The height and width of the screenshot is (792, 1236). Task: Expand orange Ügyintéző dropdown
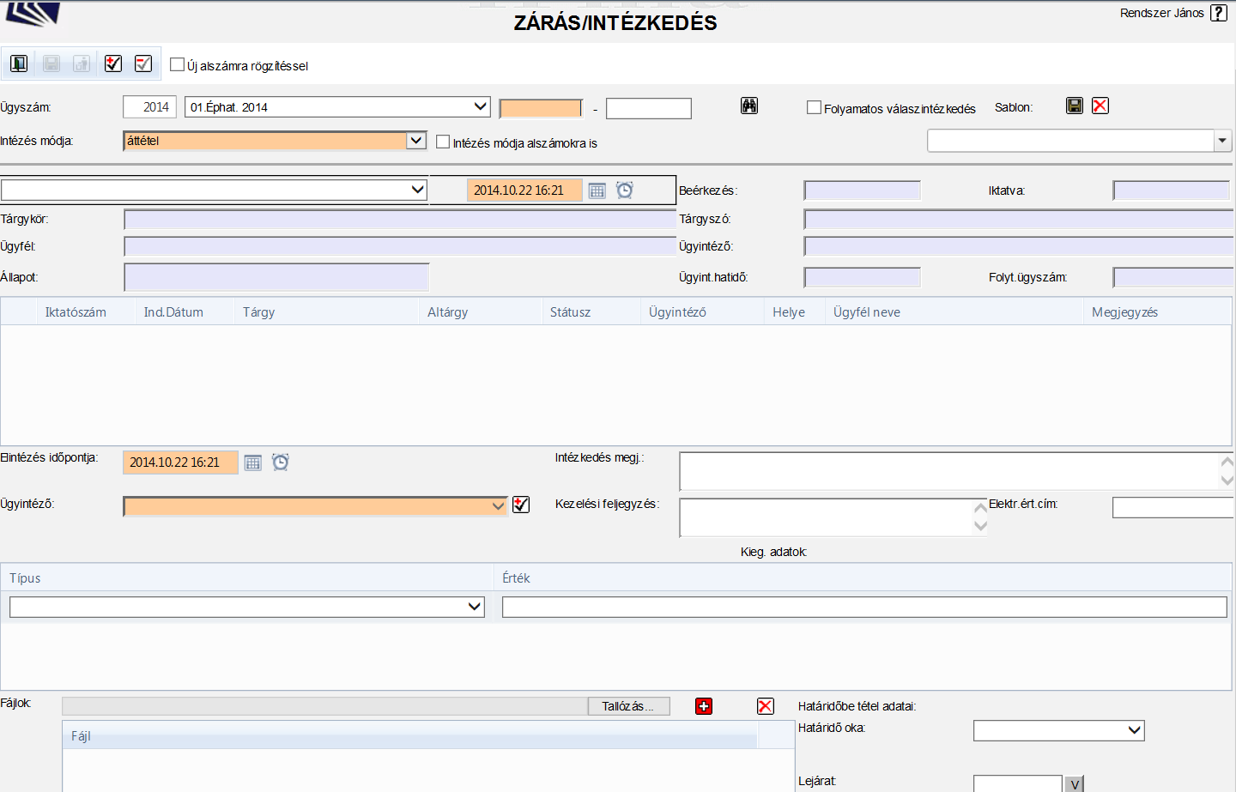click(x=498, y=506)
